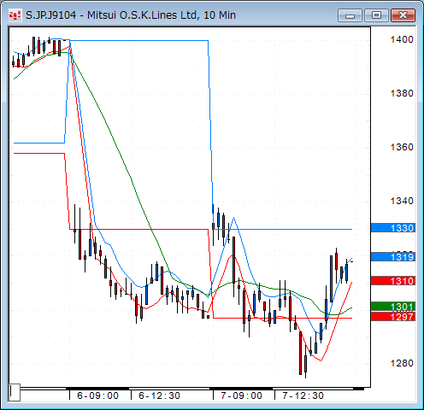The height and width of the screenshot is (410, 424).
Task: Click the 6-12:30 time axis label
Action: tap(159, 395)
